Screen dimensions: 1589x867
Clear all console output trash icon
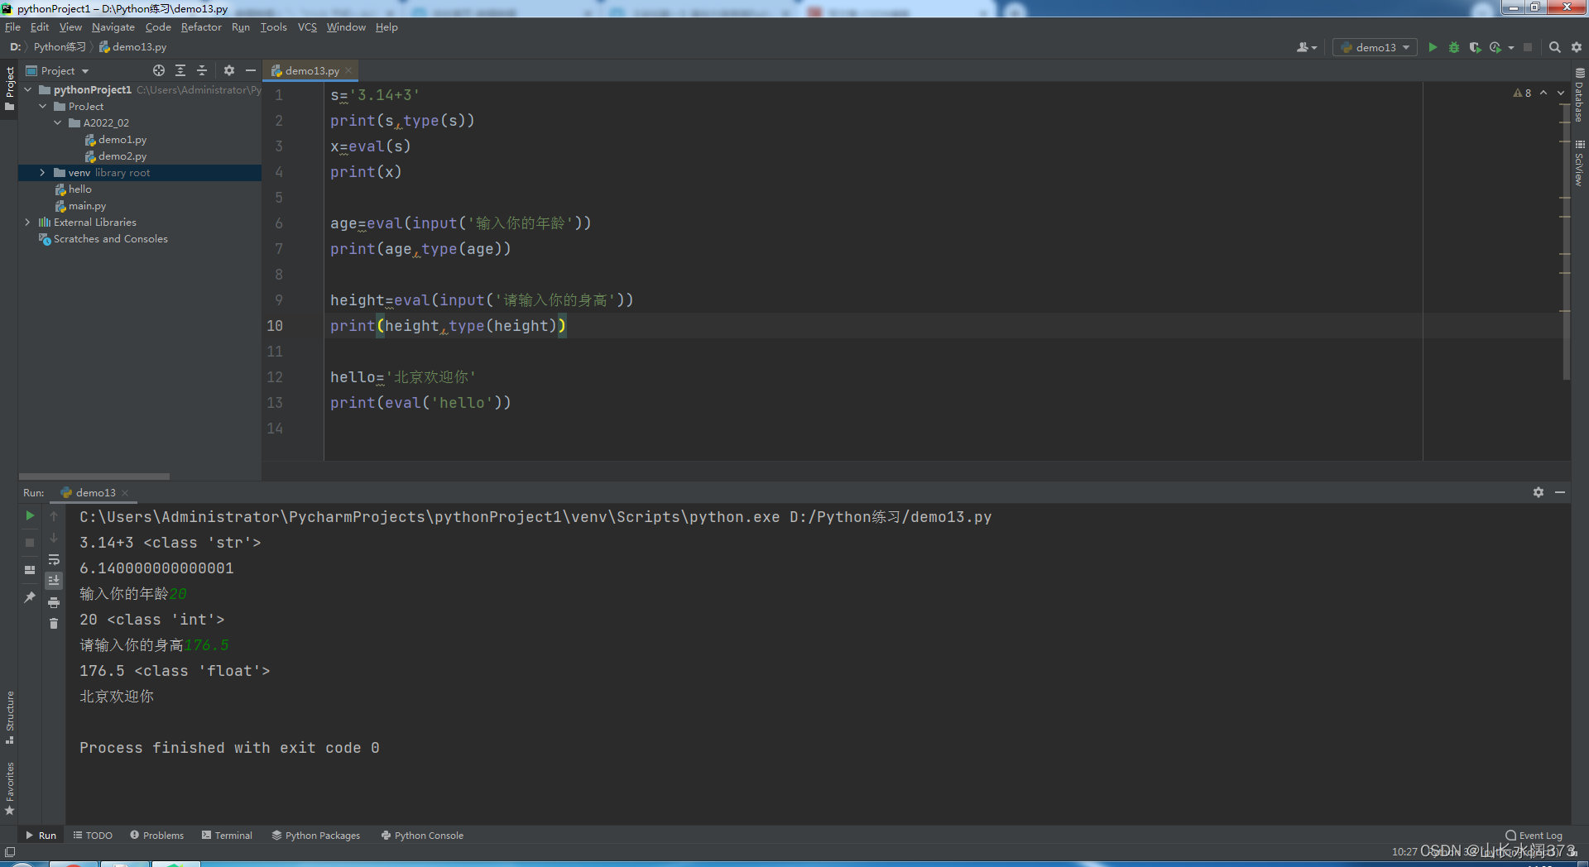click(54, 624)
